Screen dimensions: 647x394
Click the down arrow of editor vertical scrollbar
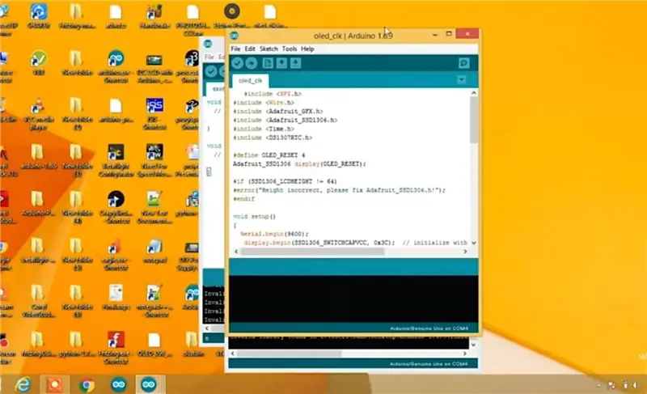coord(474,243)
